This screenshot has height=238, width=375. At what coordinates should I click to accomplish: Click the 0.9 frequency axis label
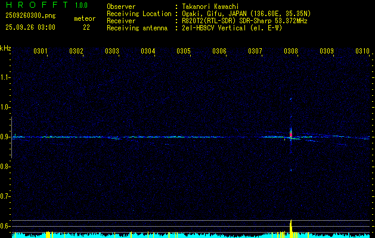[x=5, y=137]
